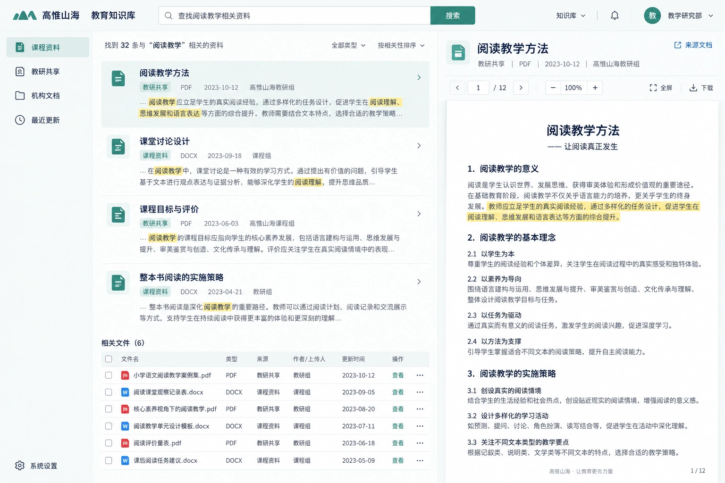Open 系统设置 gear icon in sidebar
The width and height of the screenshot is (725, 483).
point(20,466)
